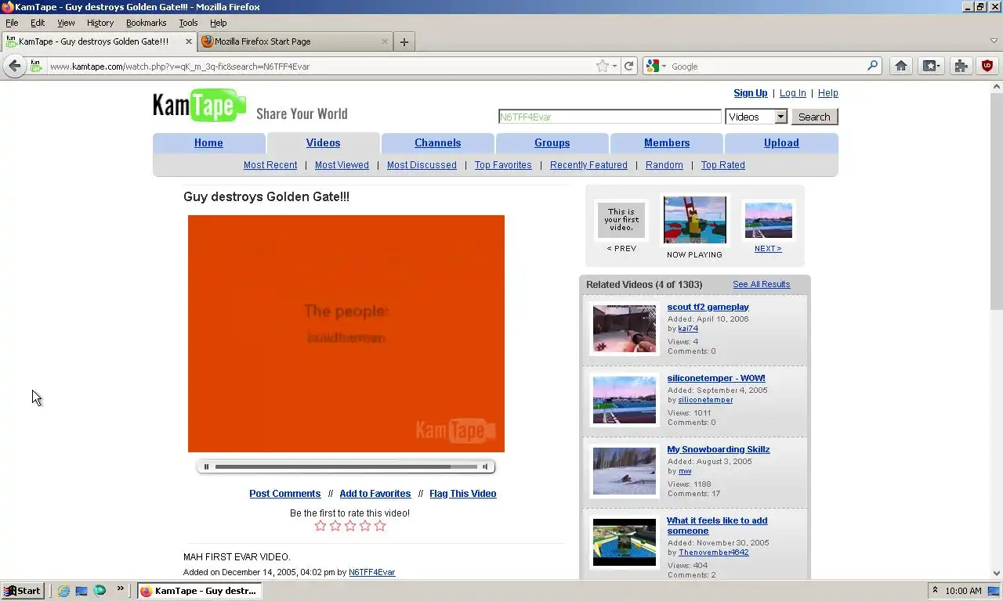Open the scout tf2 gameplay thumbnail
1003x601 pixels.
pyautogui.click(x=624, y=329)
